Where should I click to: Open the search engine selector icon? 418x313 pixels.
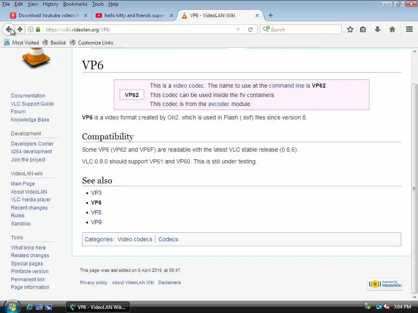266,29
